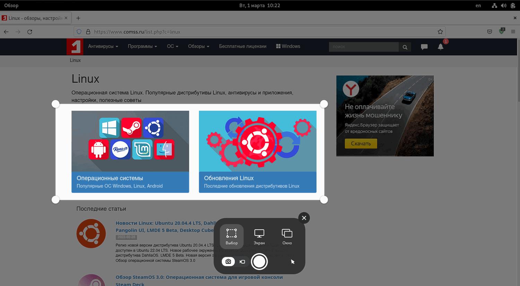Click the wired network status icon
The width and height of the screenshot is (520, 286).
click(494, 6)
